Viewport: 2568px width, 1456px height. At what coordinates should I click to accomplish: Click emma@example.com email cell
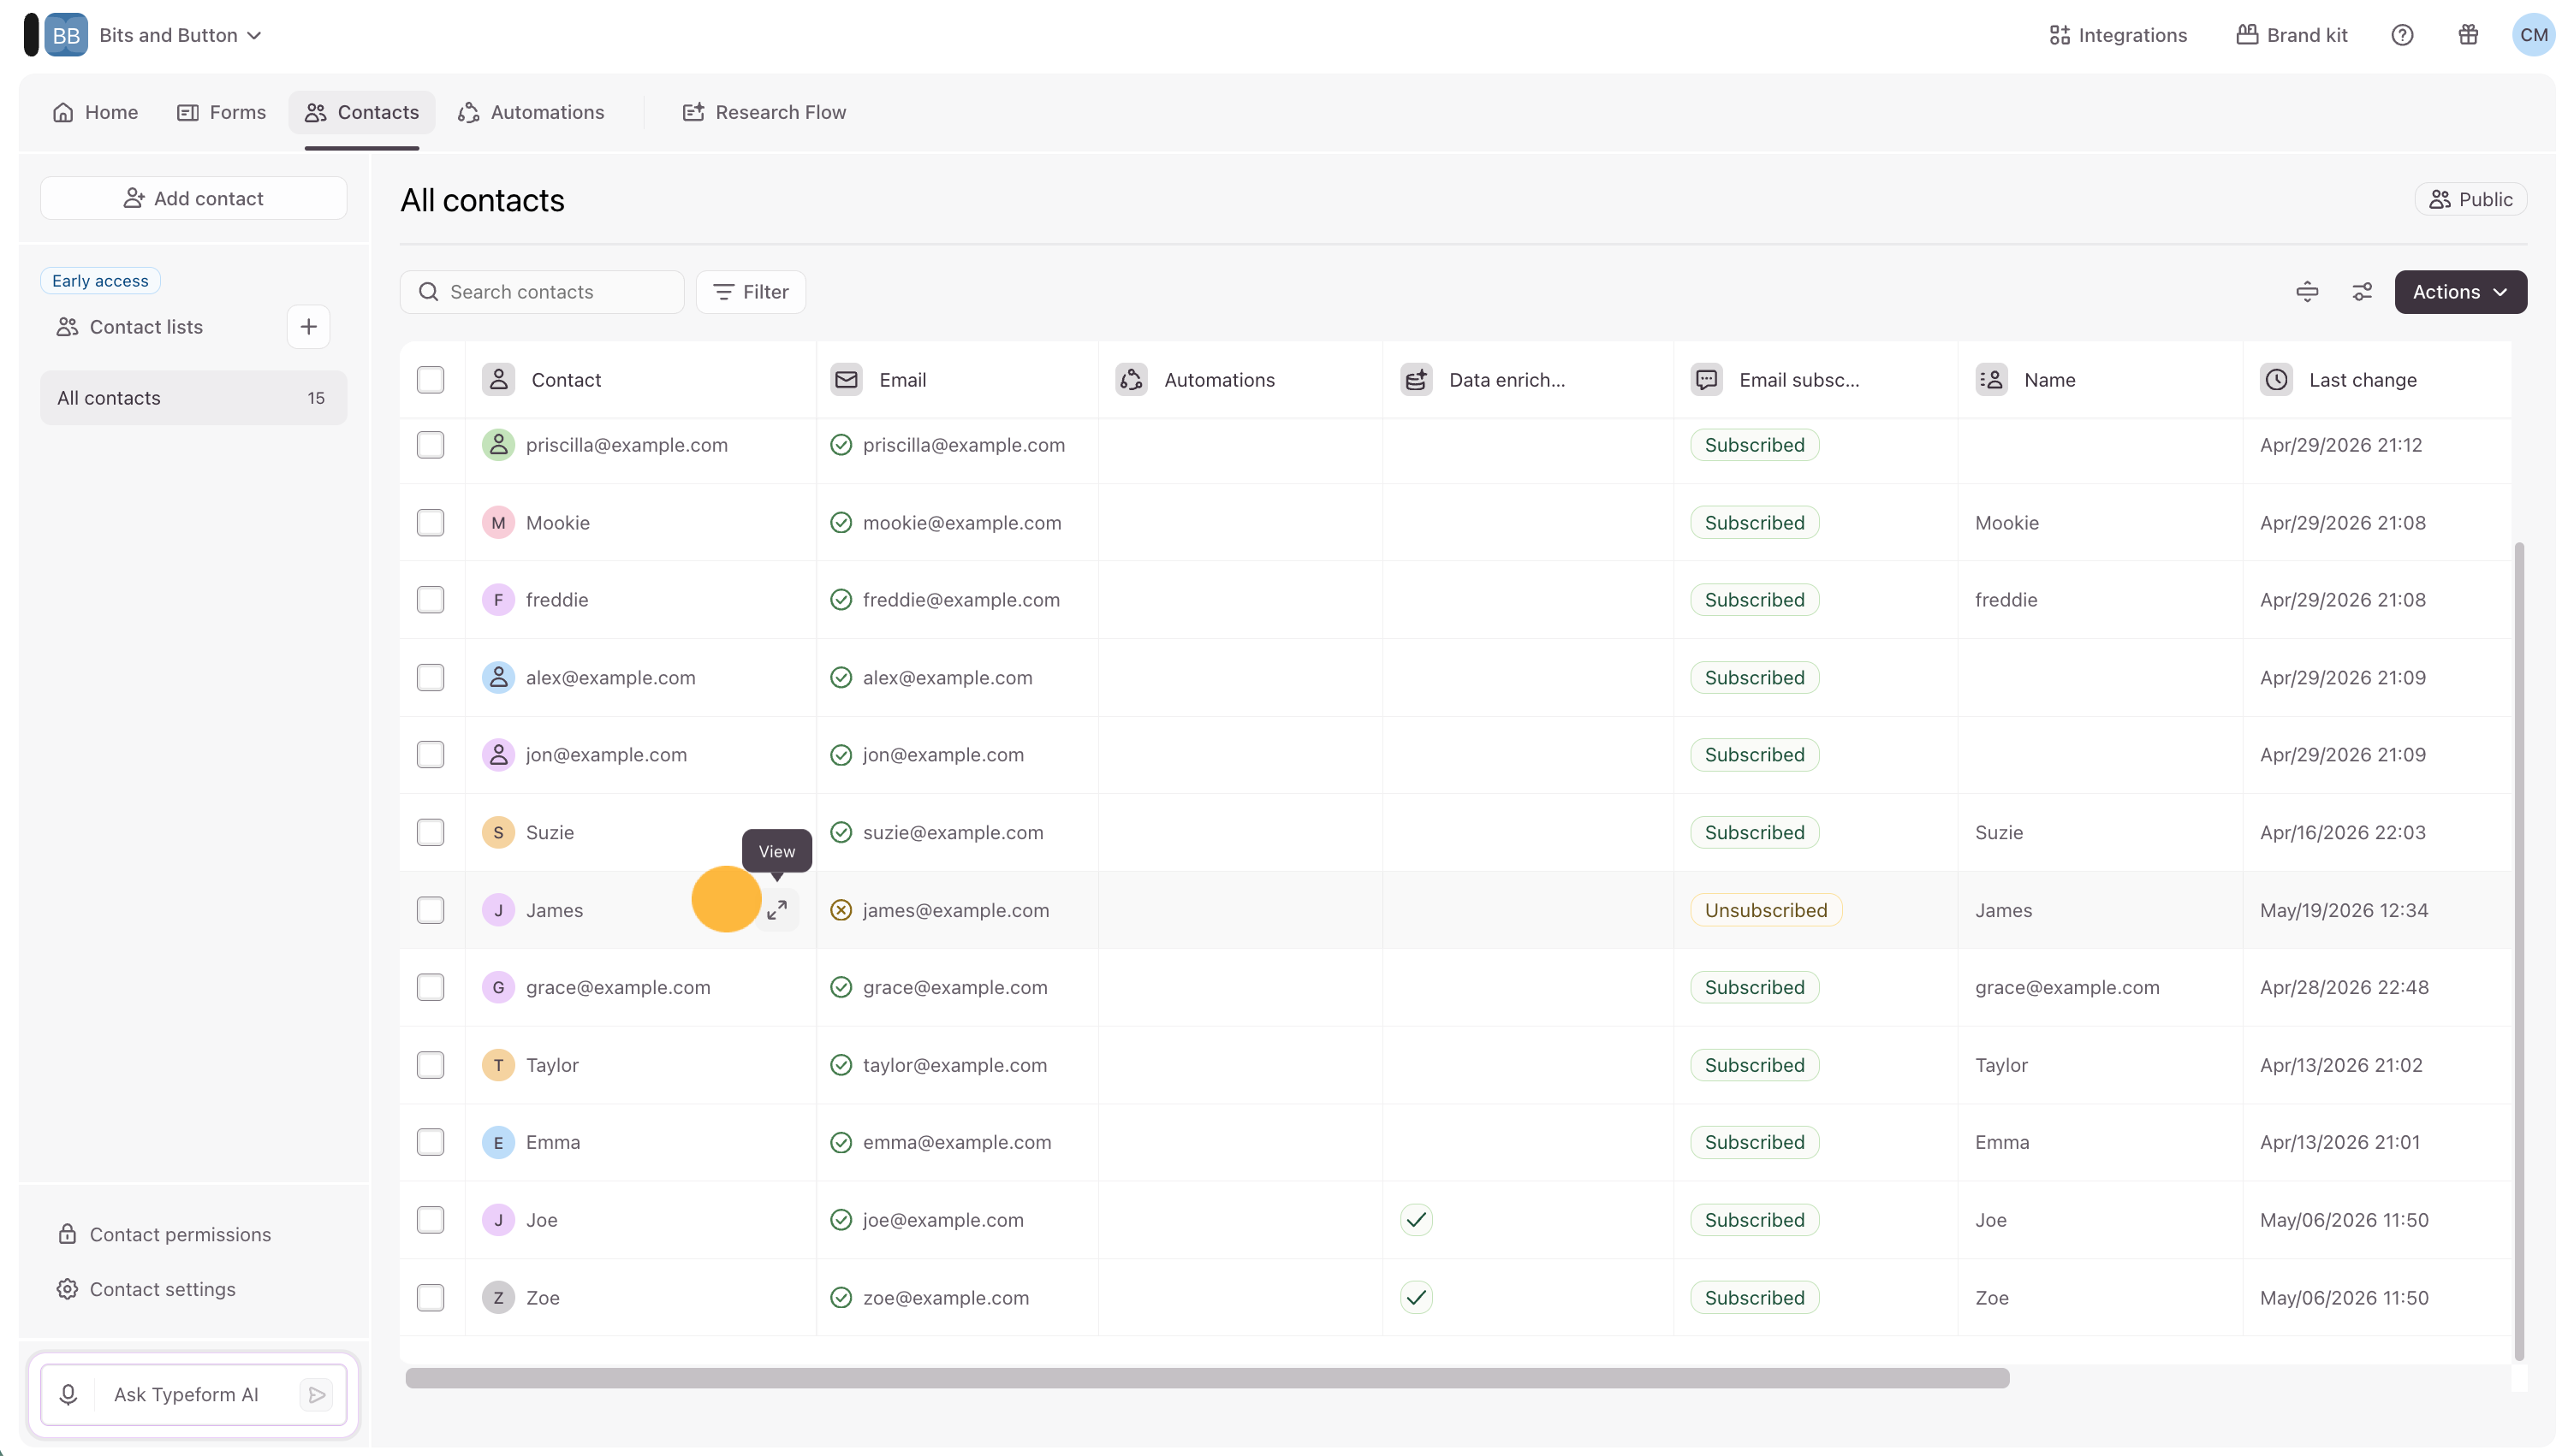click(956, 1142)
